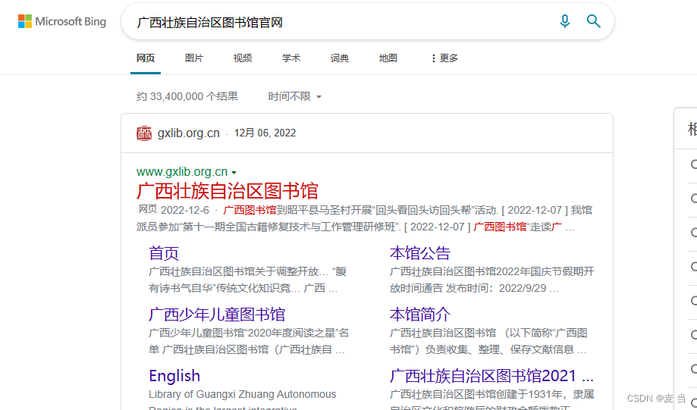Switch to the 地图 tab
Viewport: 697px width, 410px height.
coord(388,58)
